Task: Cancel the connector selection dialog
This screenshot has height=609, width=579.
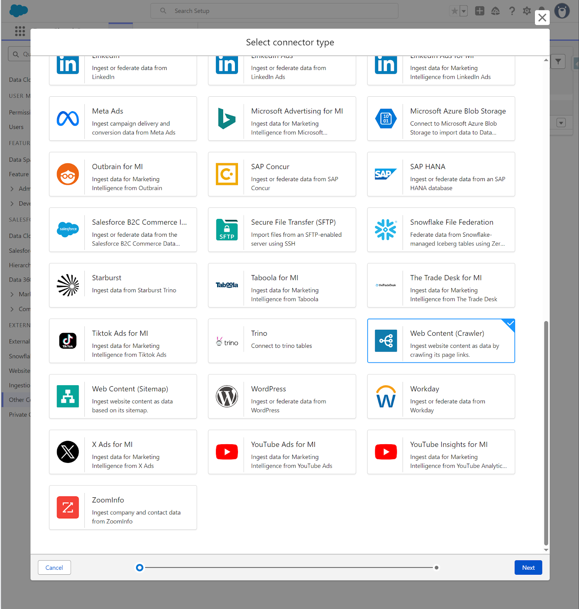Action: pos(54,568)
